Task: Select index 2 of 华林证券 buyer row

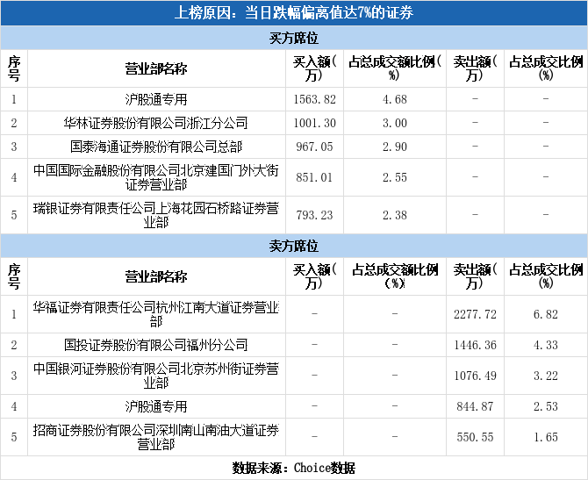Action: 14,123
